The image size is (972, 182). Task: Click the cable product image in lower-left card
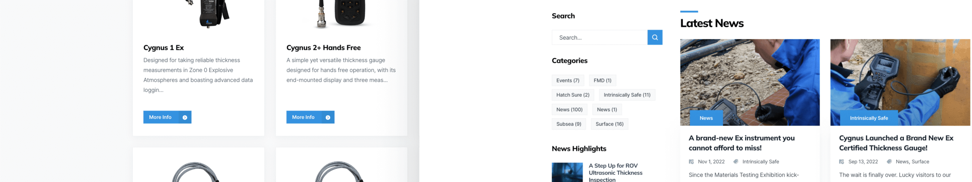click(196, 172)
